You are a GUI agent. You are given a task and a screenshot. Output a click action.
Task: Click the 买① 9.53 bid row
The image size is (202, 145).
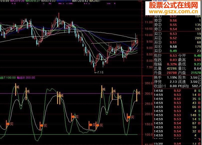pyautogui.click(x=177, y=34)
